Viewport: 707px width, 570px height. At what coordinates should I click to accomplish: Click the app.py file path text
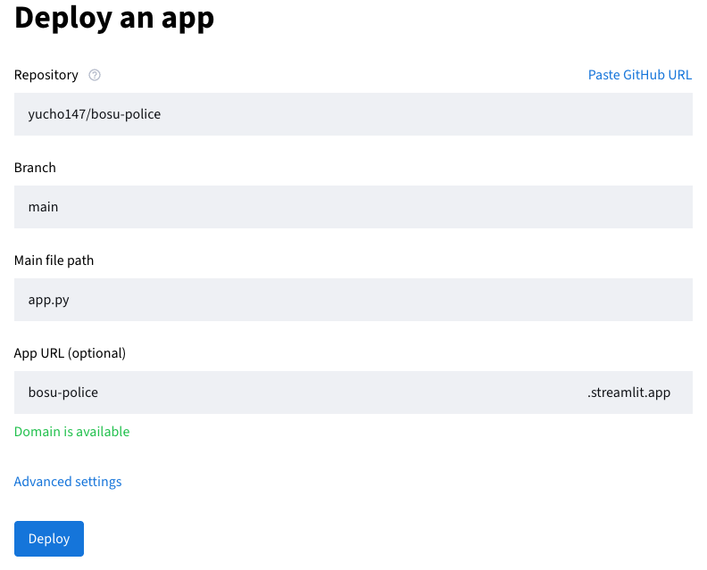49,300
